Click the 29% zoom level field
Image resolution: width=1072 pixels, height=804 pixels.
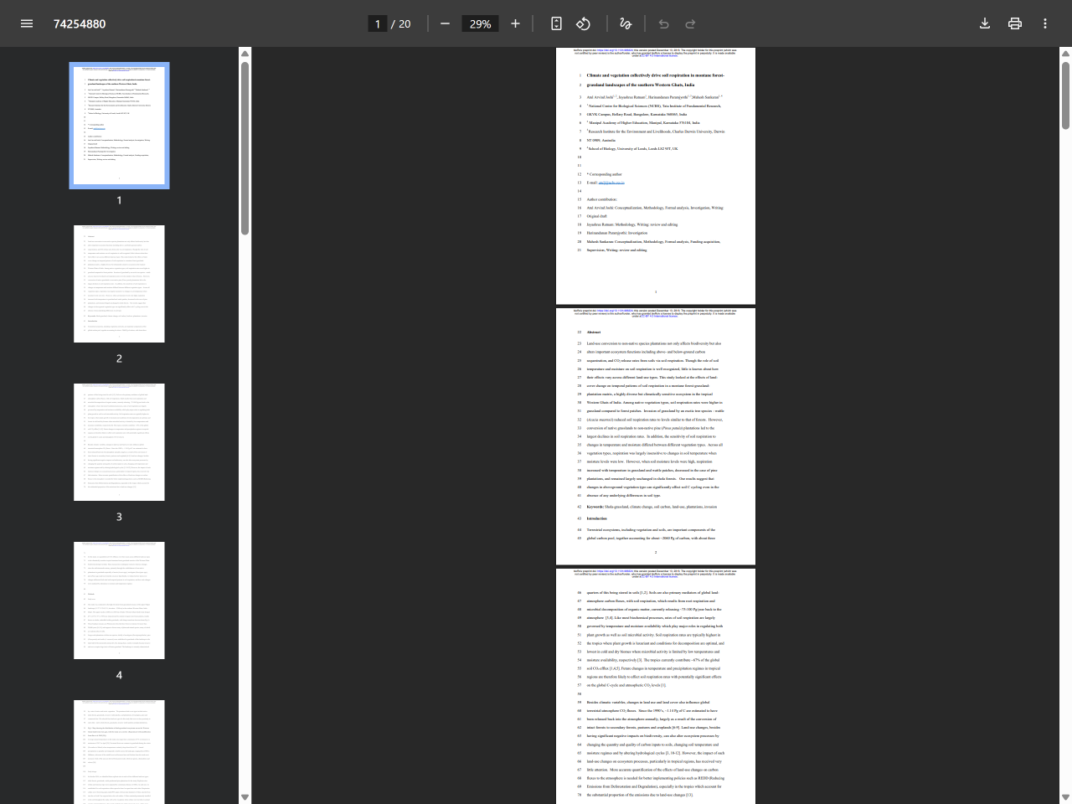(x=480, y=23)
